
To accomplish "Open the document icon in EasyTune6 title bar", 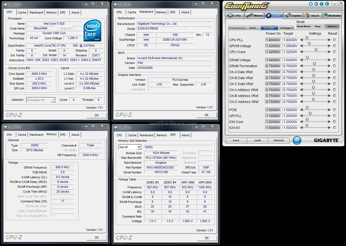I will click(x=311, y=4).
